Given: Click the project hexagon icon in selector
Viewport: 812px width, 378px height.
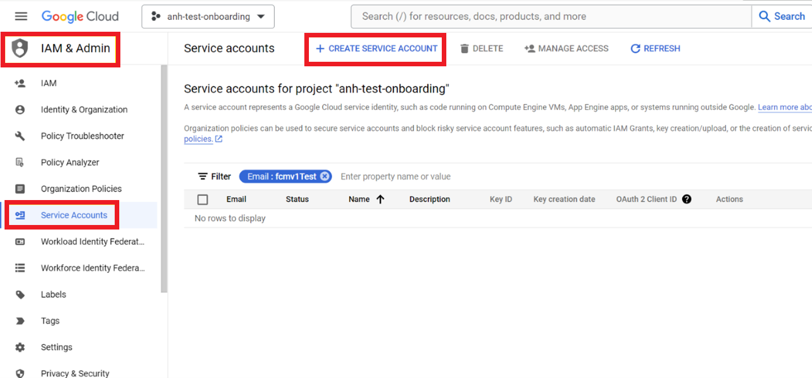Looking at the screenshot, I should tap(156, 16).
